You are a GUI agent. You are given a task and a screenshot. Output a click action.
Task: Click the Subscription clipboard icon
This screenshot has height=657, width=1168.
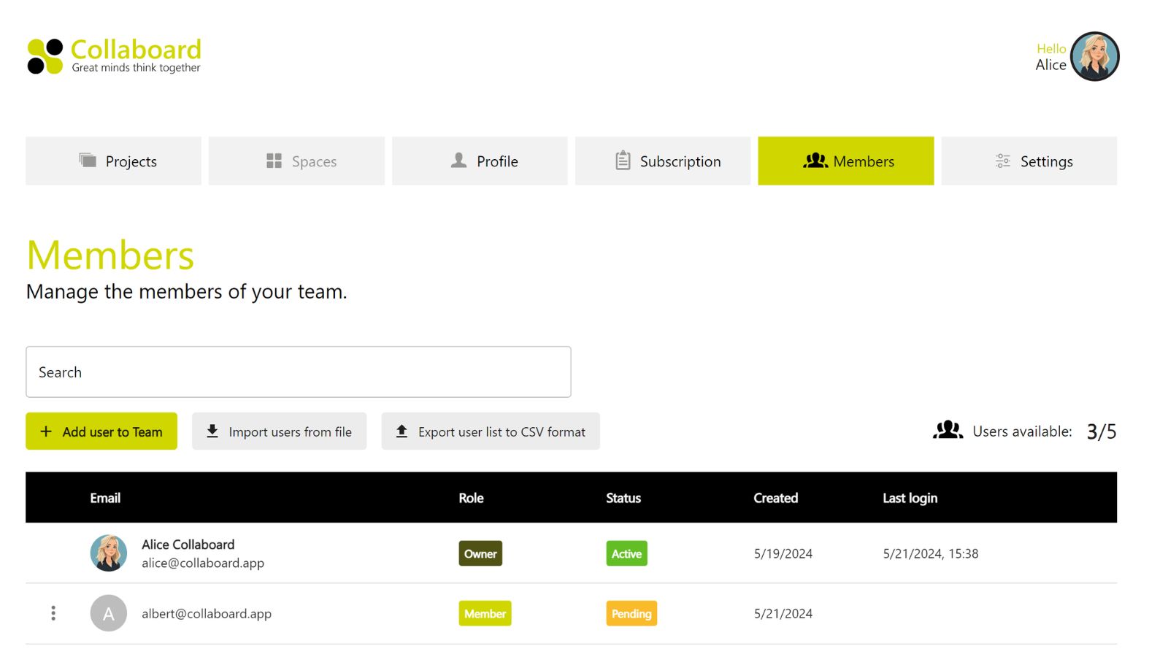(x=622, y=160)
